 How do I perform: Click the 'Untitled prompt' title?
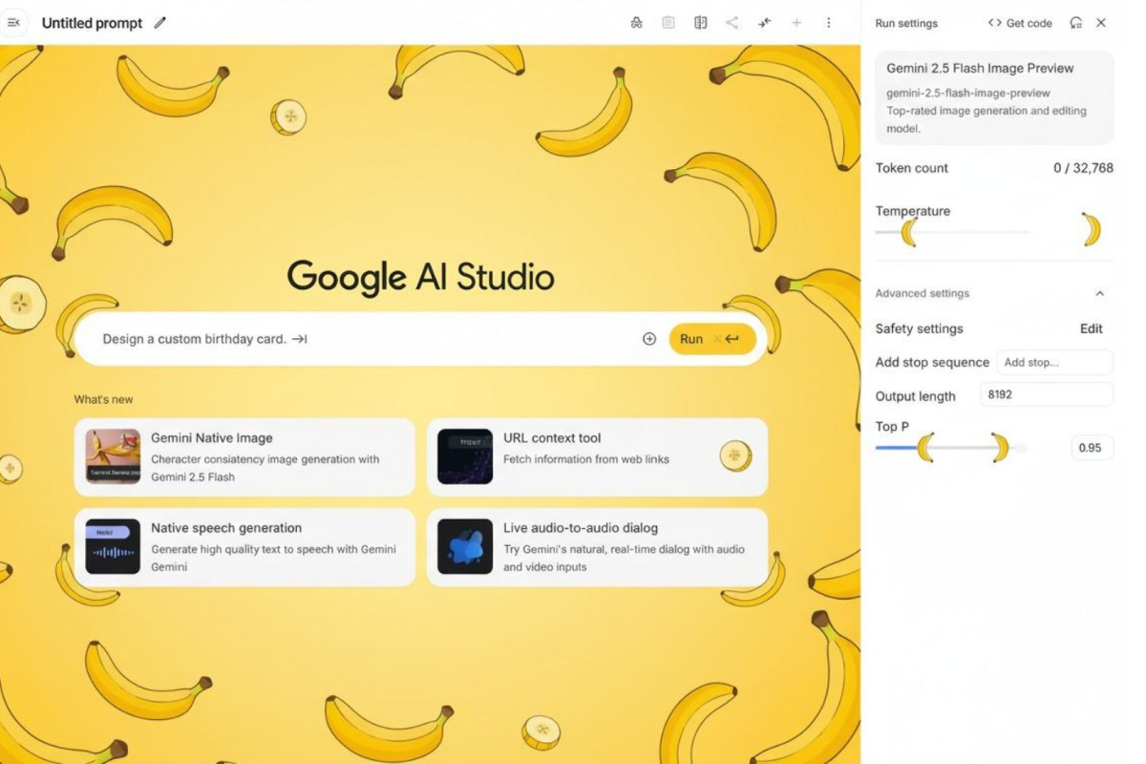(93, 23)
